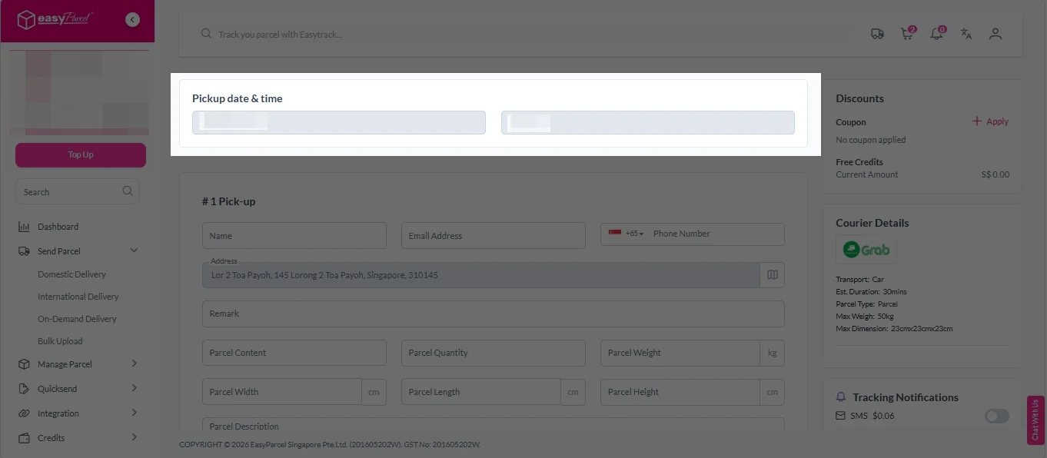Check the notifications bell
1047x458 pixels.
point(936,34)
